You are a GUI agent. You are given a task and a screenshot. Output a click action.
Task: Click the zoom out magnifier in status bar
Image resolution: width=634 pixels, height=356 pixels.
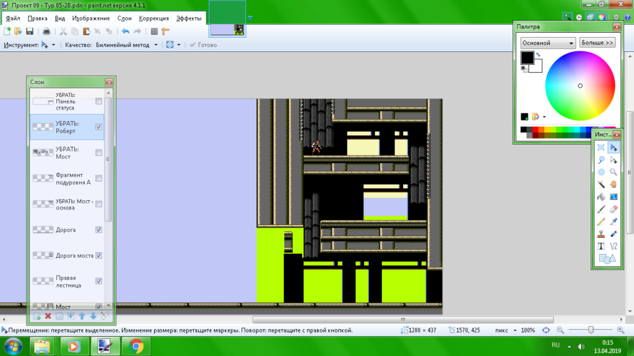point(560,330)
